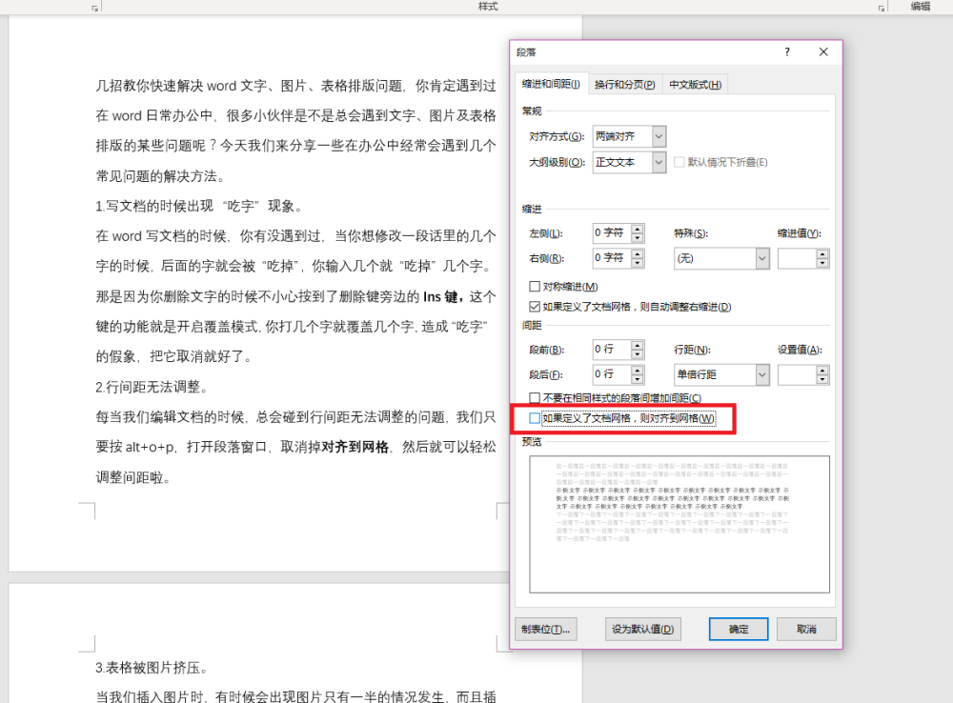Image resolution: width=953 pixels, height=703 pixels.
Task: Toggle the 对齐到网格 snap to grid checkbox
Action: point(535,418)
